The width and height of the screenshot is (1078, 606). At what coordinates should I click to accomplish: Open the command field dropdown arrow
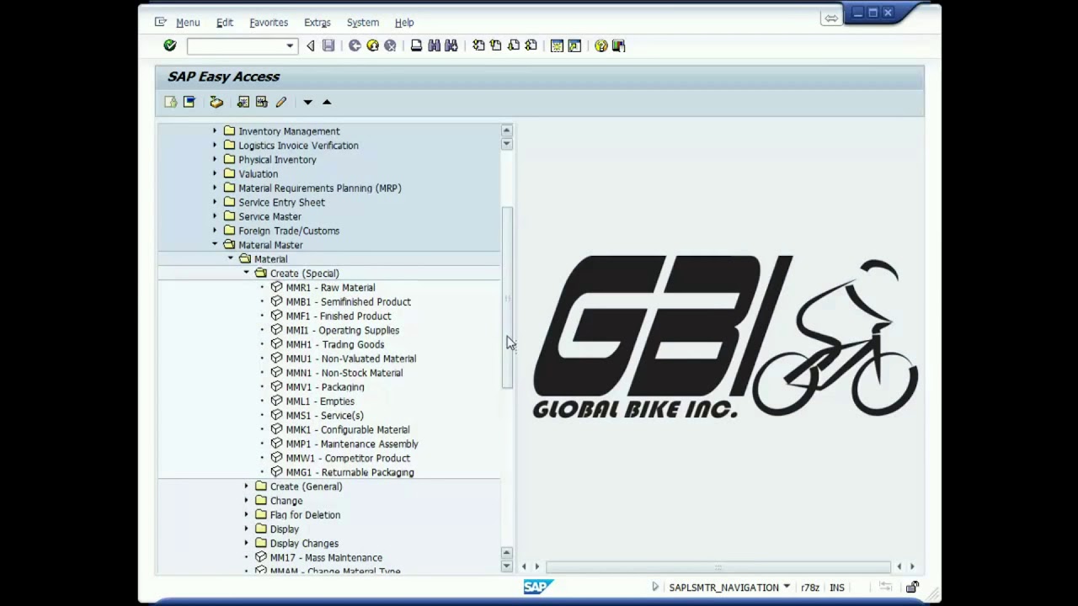290,45
